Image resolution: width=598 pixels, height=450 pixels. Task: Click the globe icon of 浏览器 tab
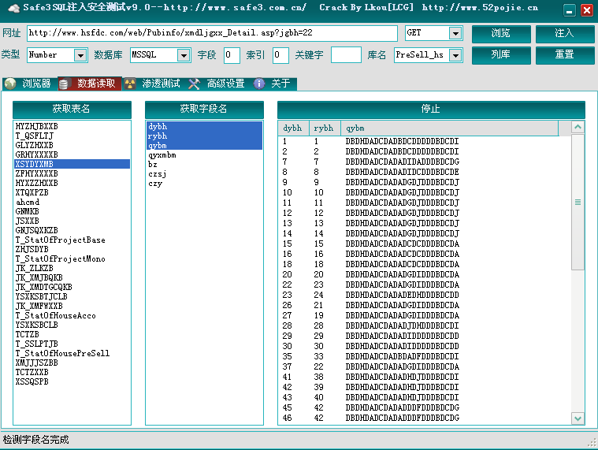(x=10, y=84)
